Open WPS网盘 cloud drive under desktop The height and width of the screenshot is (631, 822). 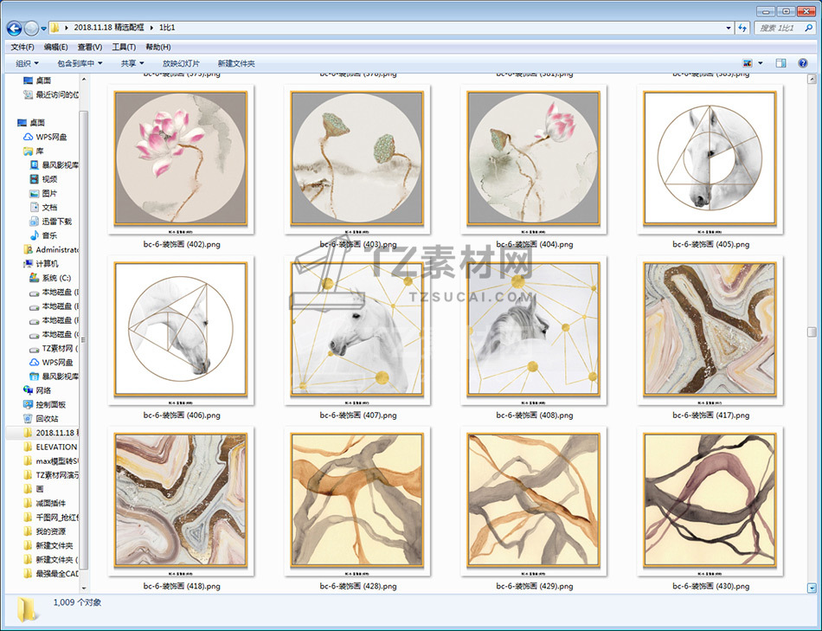coord(50,137)
